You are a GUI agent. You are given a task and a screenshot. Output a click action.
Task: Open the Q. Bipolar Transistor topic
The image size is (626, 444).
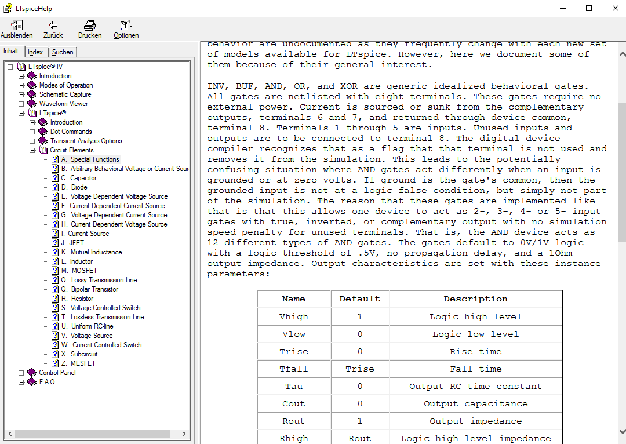coord(90,289)
